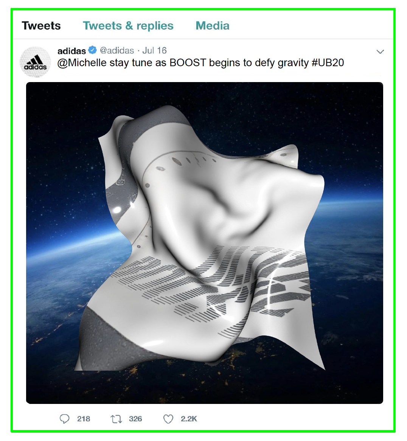The width and height of the screenshot is (407, 441).
Task: Open the @Michelle mention link
Action: click(82, 63)
